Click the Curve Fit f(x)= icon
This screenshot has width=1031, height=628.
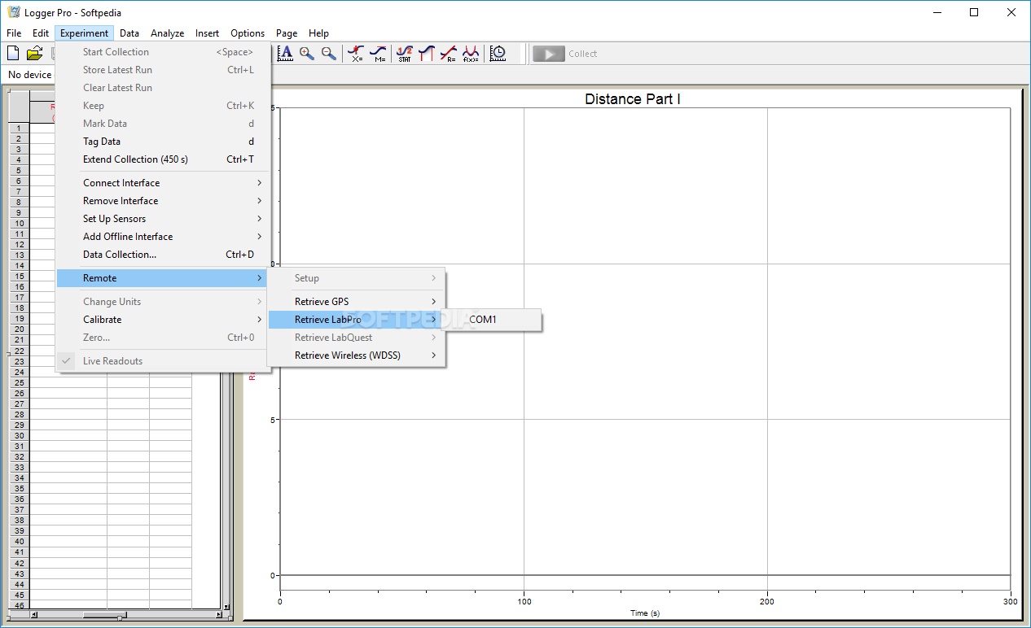click(x=471, y=54)
